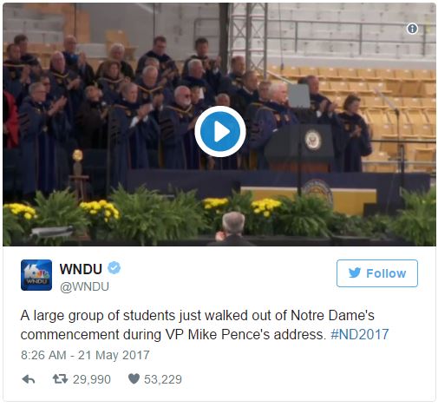Viewport: 438px width, 407px height.
Task: Click the blue verified badge beside WNDU
Action: click(114, 268)
